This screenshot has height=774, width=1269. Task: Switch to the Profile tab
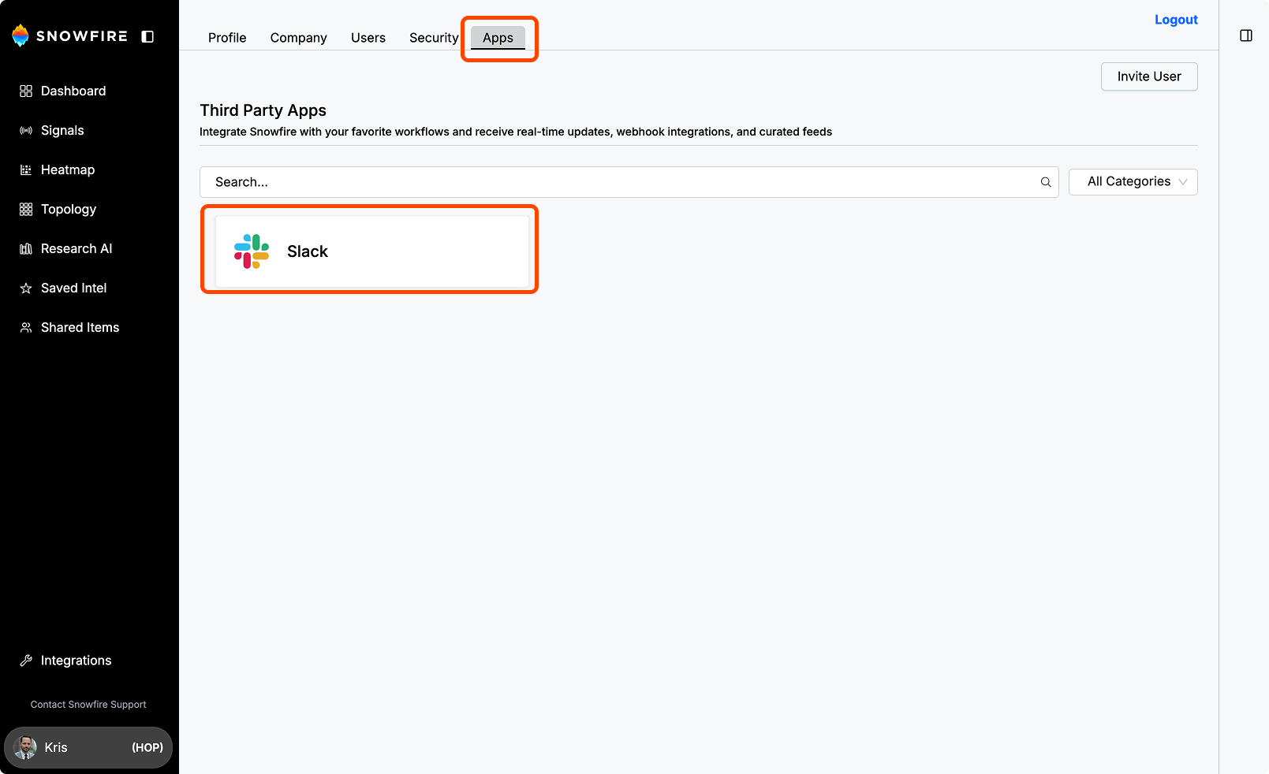[x=227, y=38]
